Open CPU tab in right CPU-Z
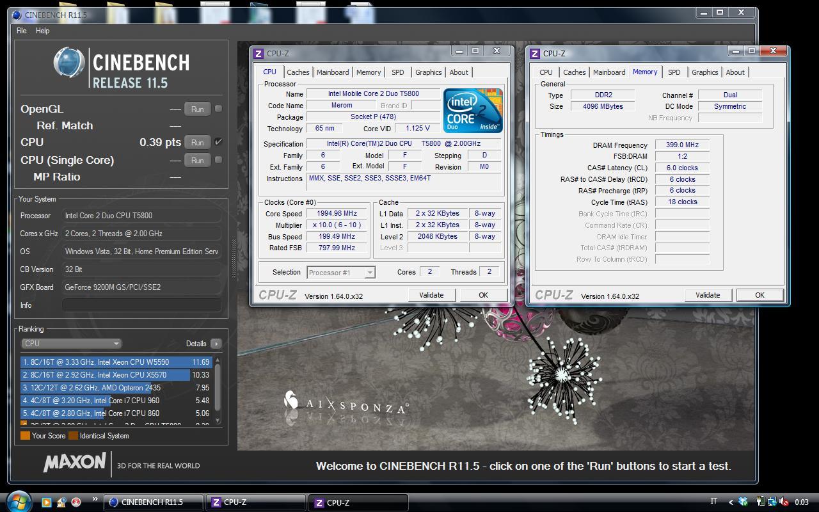The height and width of the screenshot is (512, 819). click(546, 72)
